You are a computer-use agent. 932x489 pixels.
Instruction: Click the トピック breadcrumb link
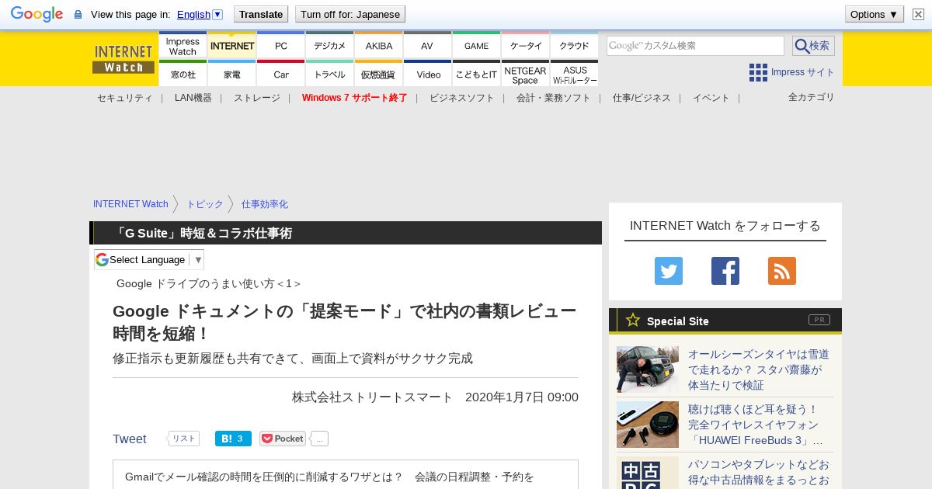tap(205, 204)
